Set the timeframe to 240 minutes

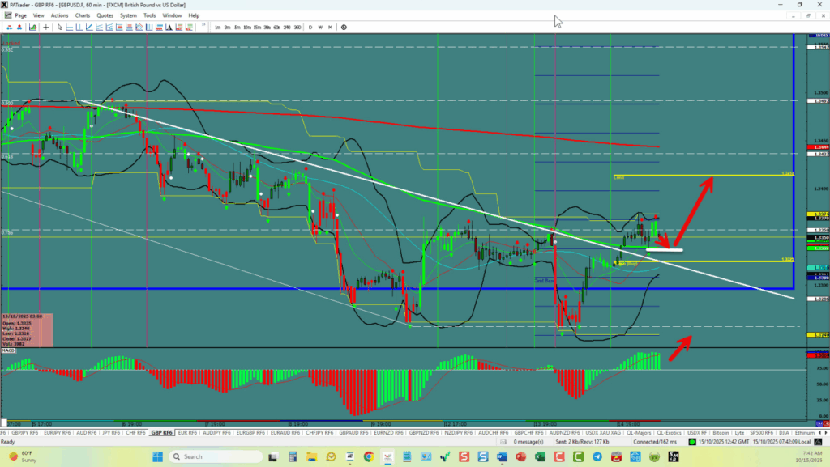(x=287, y=27)
